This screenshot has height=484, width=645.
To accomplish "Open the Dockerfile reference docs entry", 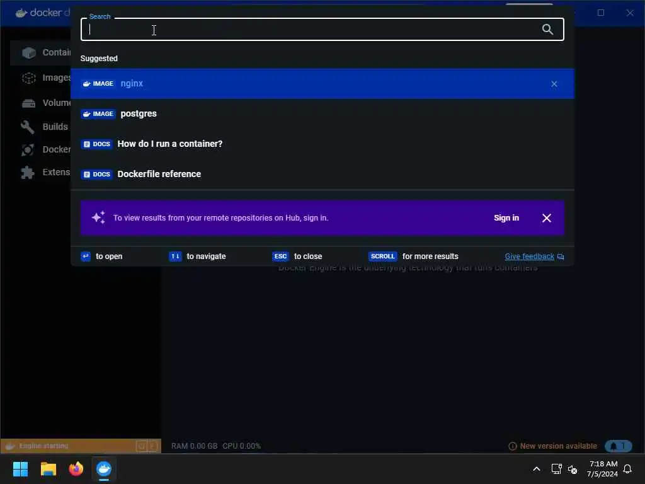I will pyautogui.click(x=322, y=174).
